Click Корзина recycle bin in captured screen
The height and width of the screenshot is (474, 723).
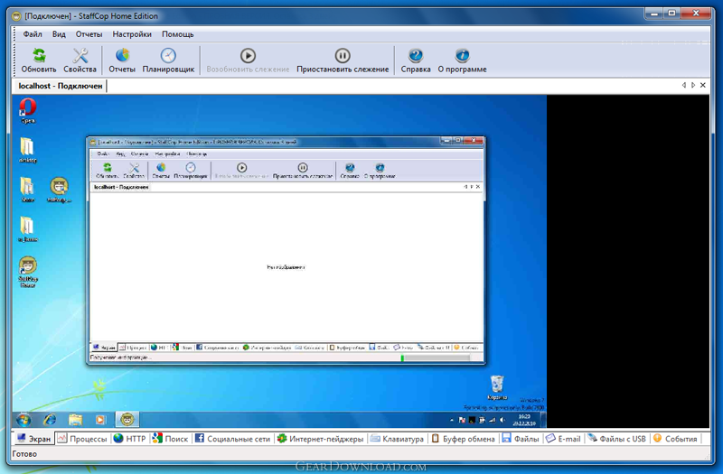[x=497, y=388]
